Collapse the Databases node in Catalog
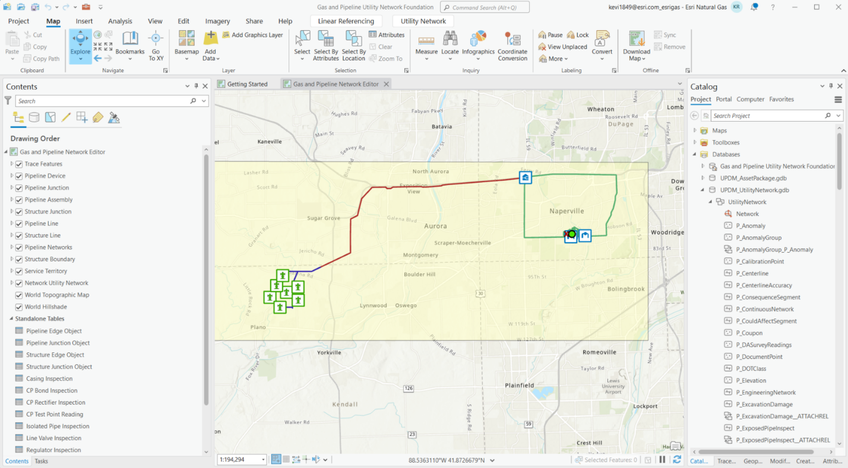848x468 pixels. [694, 154]
